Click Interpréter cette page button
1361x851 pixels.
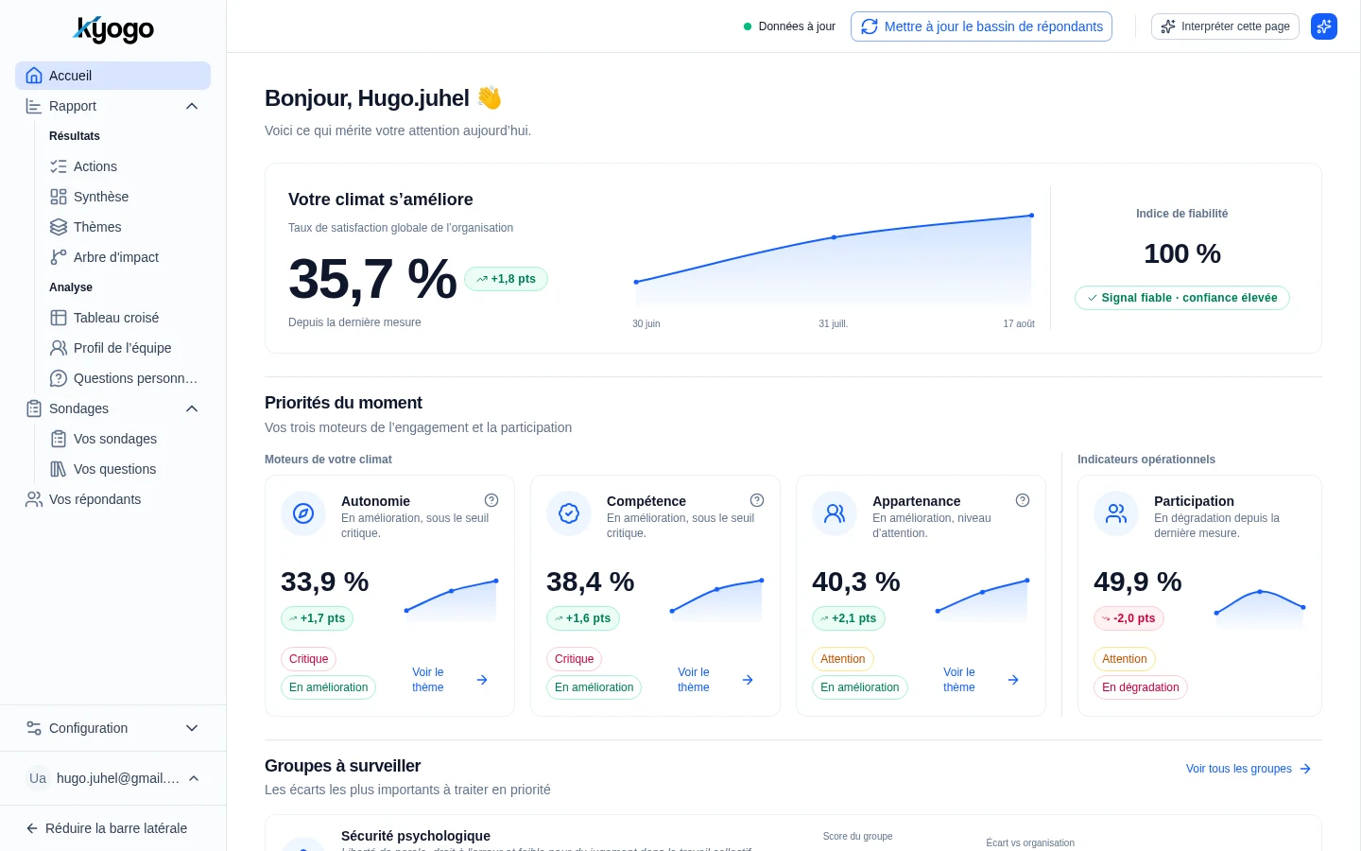click(x=1225, y=26)
